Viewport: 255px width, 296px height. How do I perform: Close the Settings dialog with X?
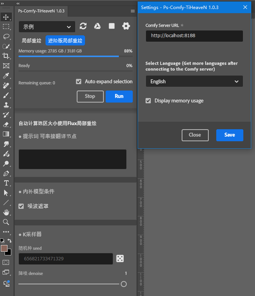click(x=245, y=8)
